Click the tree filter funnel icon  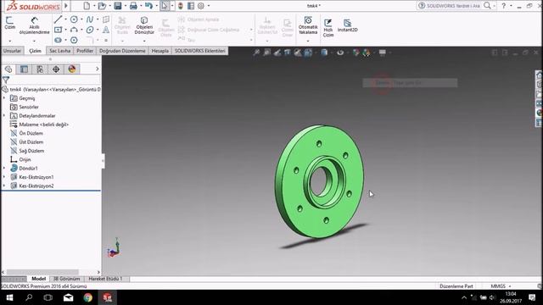click(6, 80)
